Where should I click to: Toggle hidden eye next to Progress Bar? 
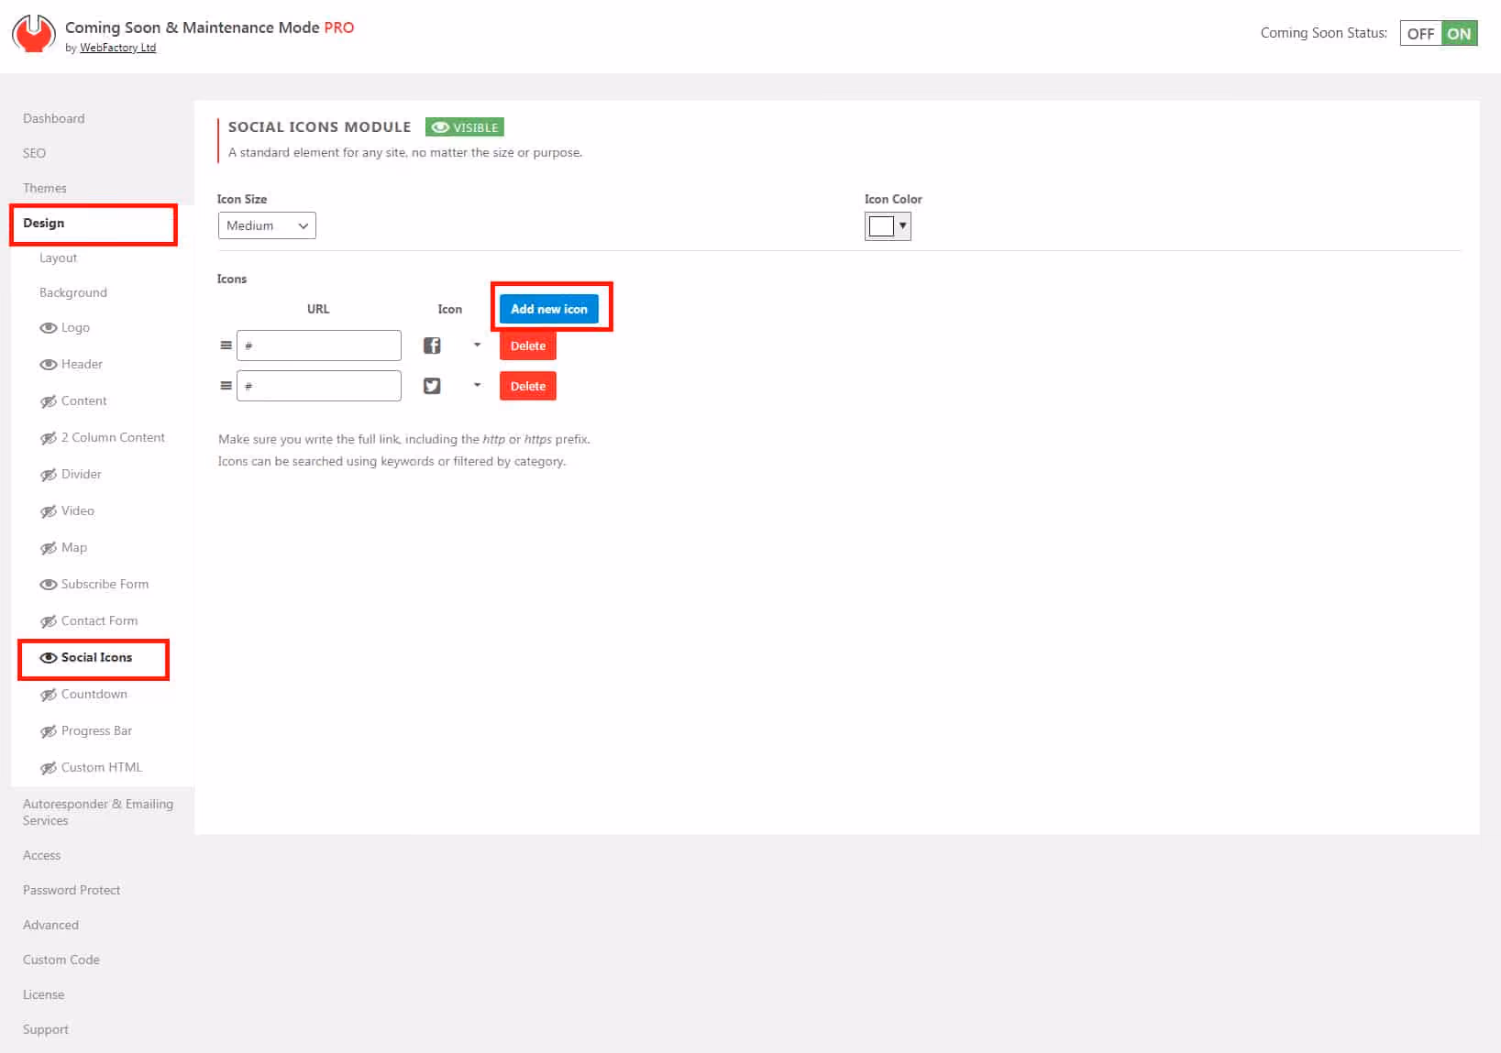point(49,731)
